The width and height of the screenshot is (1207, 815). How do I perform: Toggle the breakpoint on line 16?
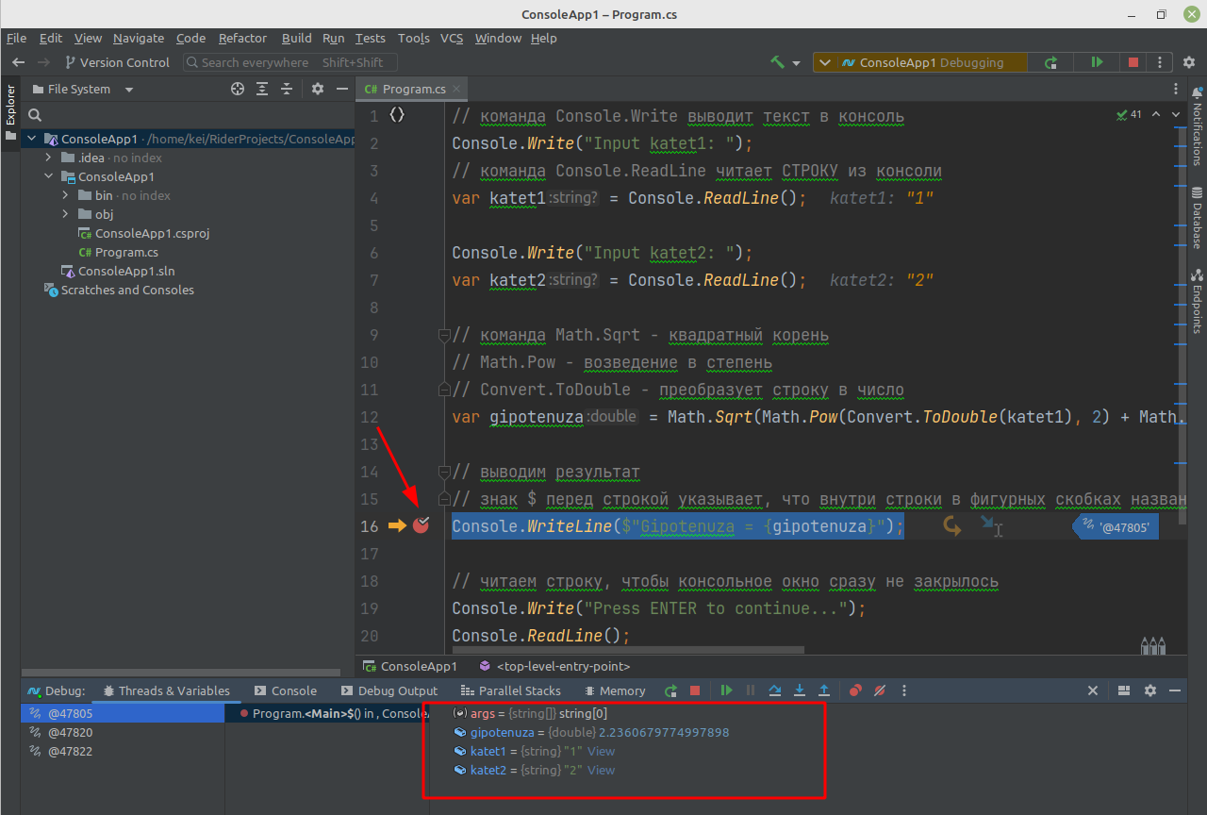pos(421,525)
